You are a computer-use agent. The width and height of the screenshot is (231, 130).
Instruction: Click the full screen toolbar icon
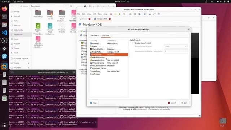[x=154, y=14]
